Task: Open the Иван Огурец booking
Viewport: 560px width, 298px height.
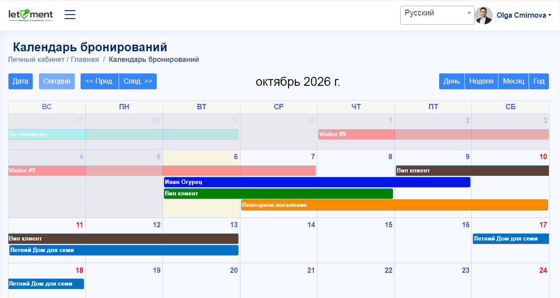Action: point(317,182)
